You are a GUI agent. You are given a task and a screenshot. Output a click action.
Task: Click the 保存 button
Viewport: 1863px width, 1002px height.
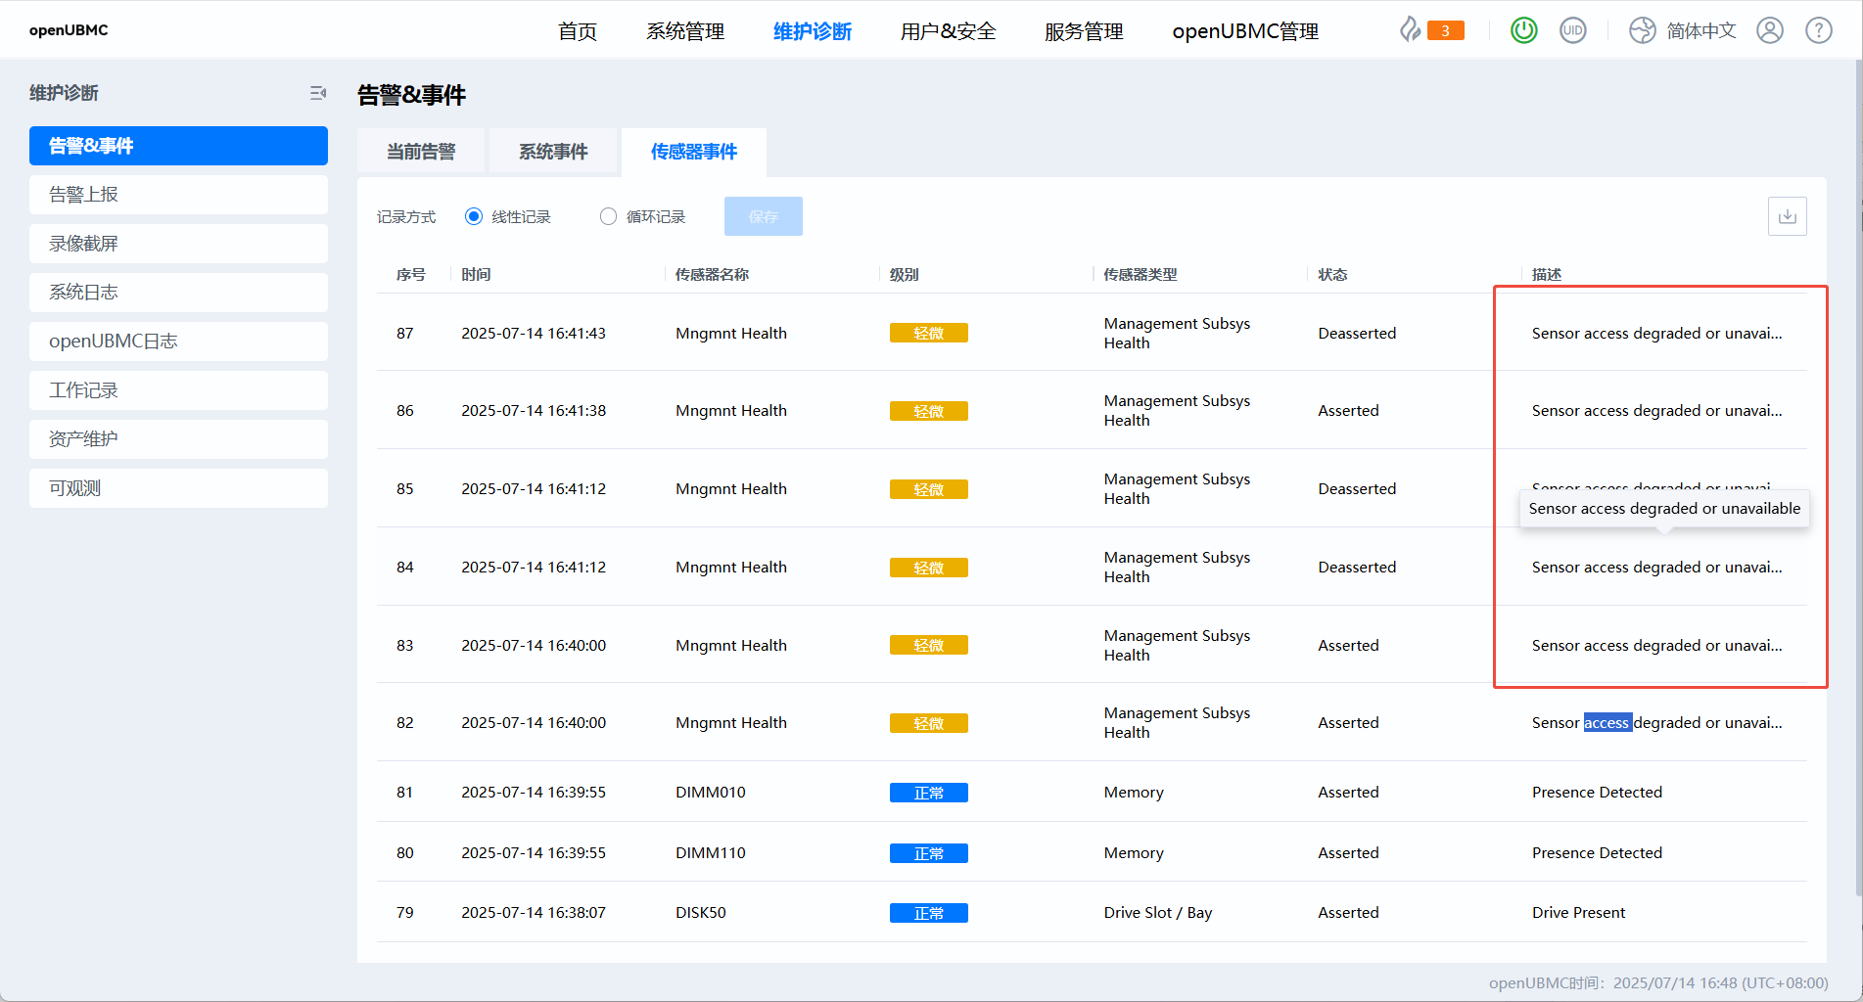[763, 216]
